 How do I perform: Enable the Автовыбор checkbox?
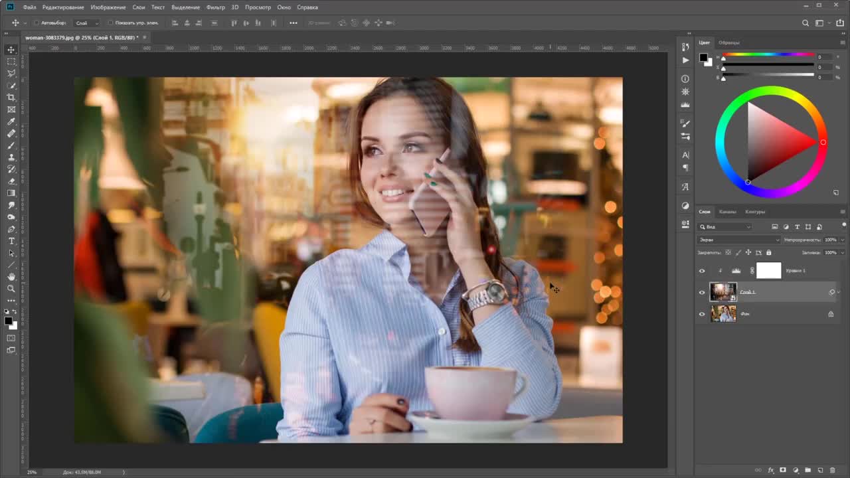coord(37,23)
